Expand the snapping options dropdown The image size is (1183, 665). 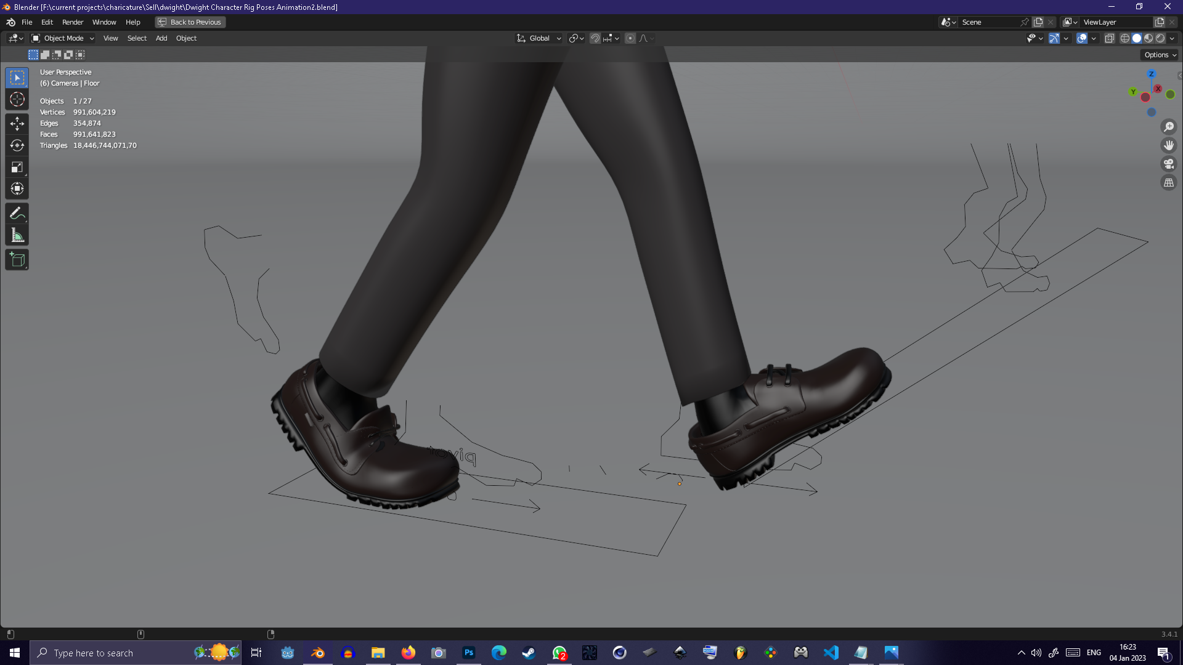(611, 38)
